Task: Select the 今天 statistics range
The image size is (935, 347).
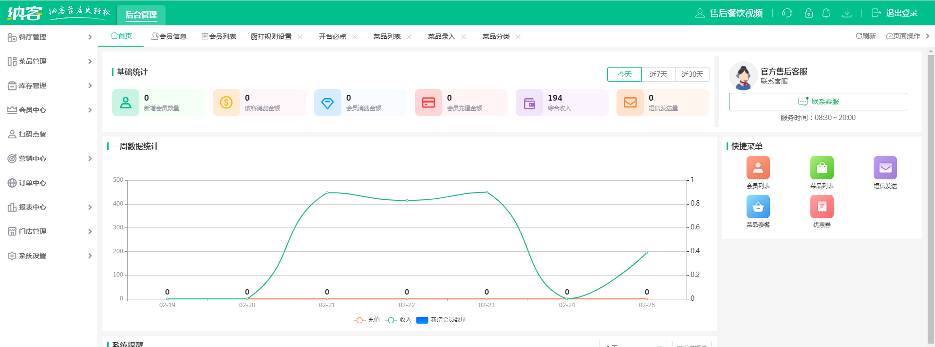Action: coord(624,74)
